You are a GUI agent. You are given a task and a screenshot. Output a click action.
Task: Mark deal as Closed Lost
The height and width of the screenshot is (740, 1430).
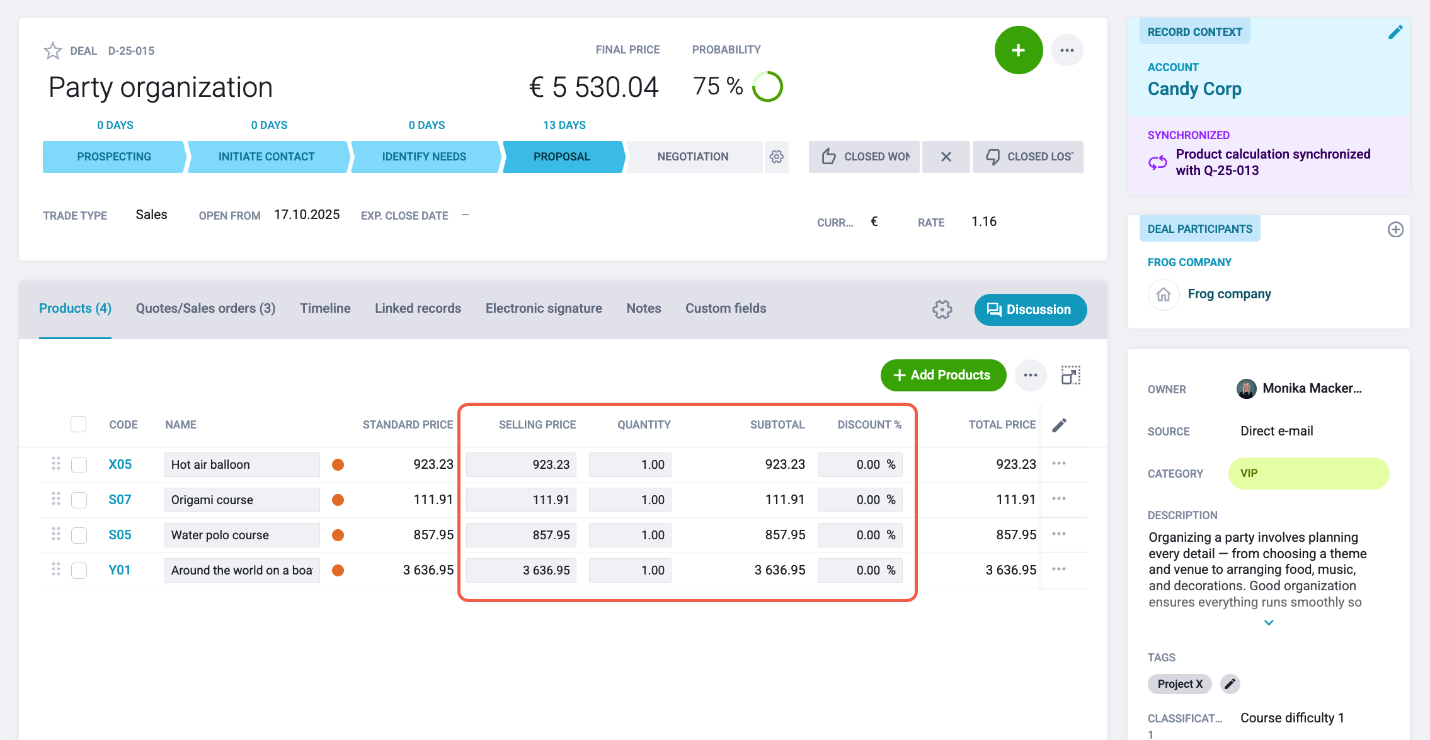[x=1028, y=157]
